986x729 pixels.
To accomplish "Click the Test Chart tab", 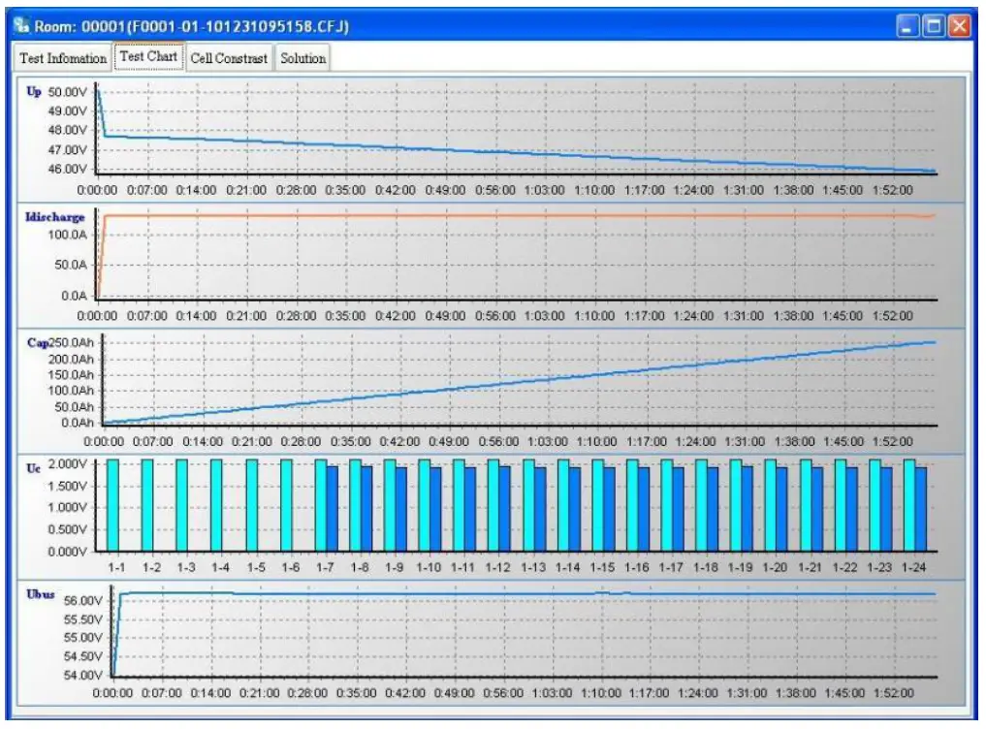I will 147,58.
